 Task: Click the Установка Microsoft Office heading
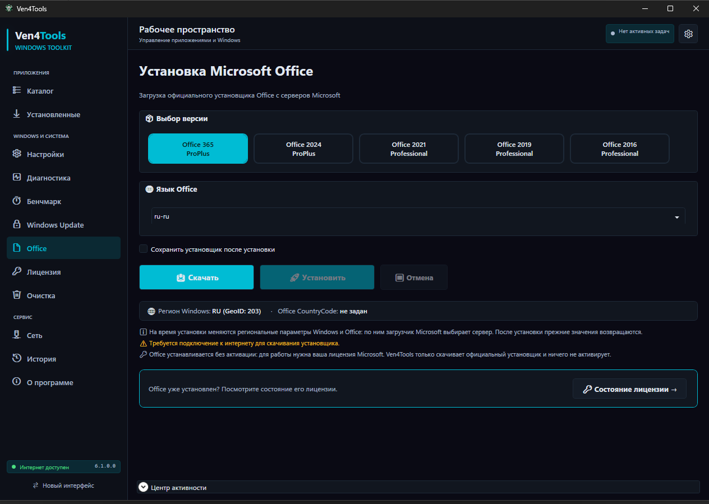tap(226, 71)
